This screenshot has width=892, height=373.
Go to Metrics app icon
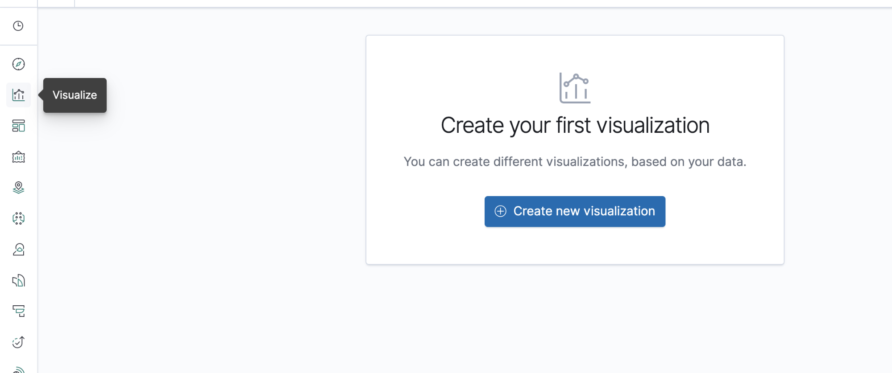(x=18, y=250)
